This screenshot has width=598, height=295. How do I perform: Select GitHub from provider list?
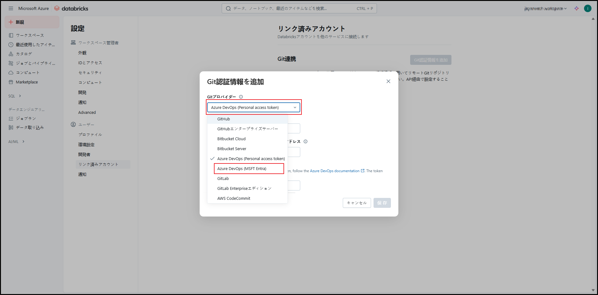(247, 119)
